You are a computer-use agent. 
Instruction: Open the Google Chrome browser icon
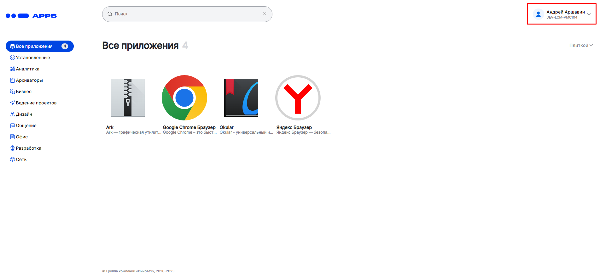pos(184,98)
